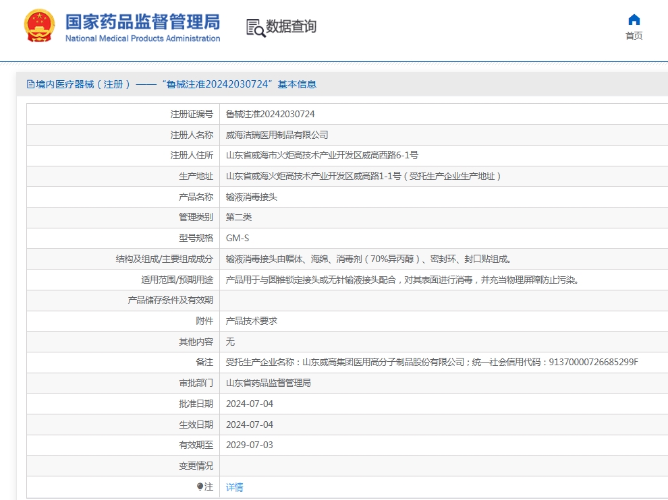
Task: Go to the home page via house icon
Action: [634, 20]
